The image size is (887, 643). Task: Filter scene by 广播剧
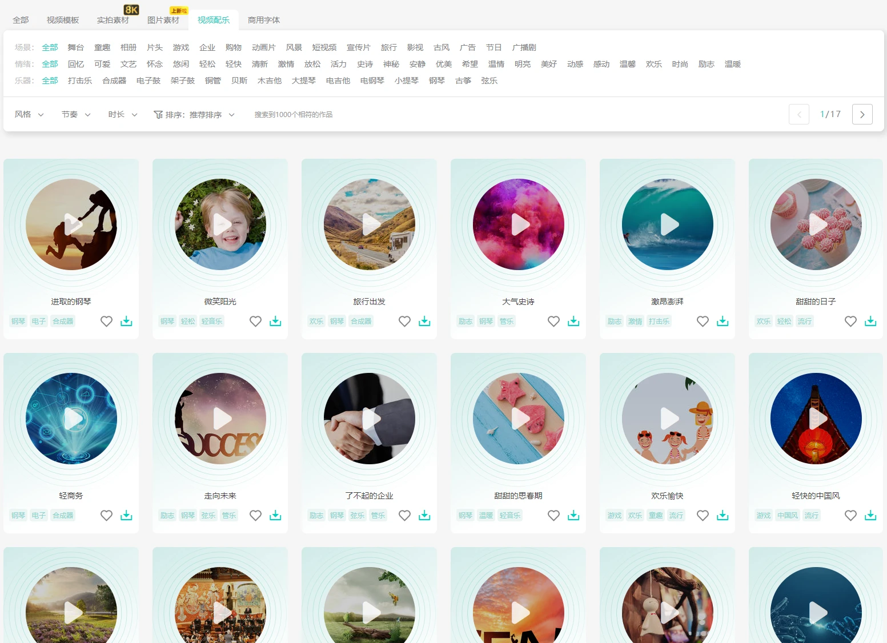pyautogui.click(x=524, y=47)
